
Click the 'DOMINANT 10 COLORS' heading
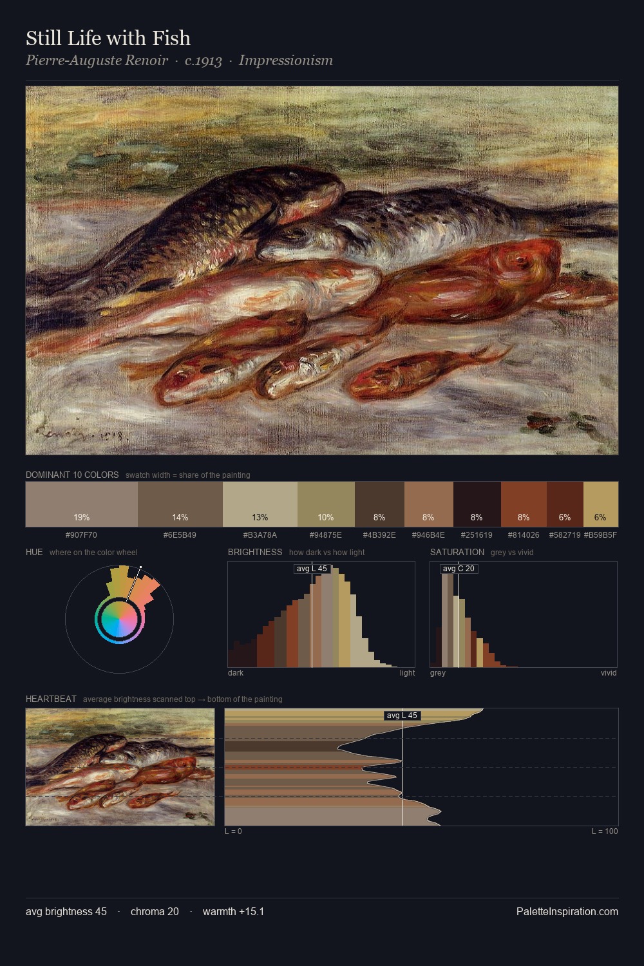72,475
